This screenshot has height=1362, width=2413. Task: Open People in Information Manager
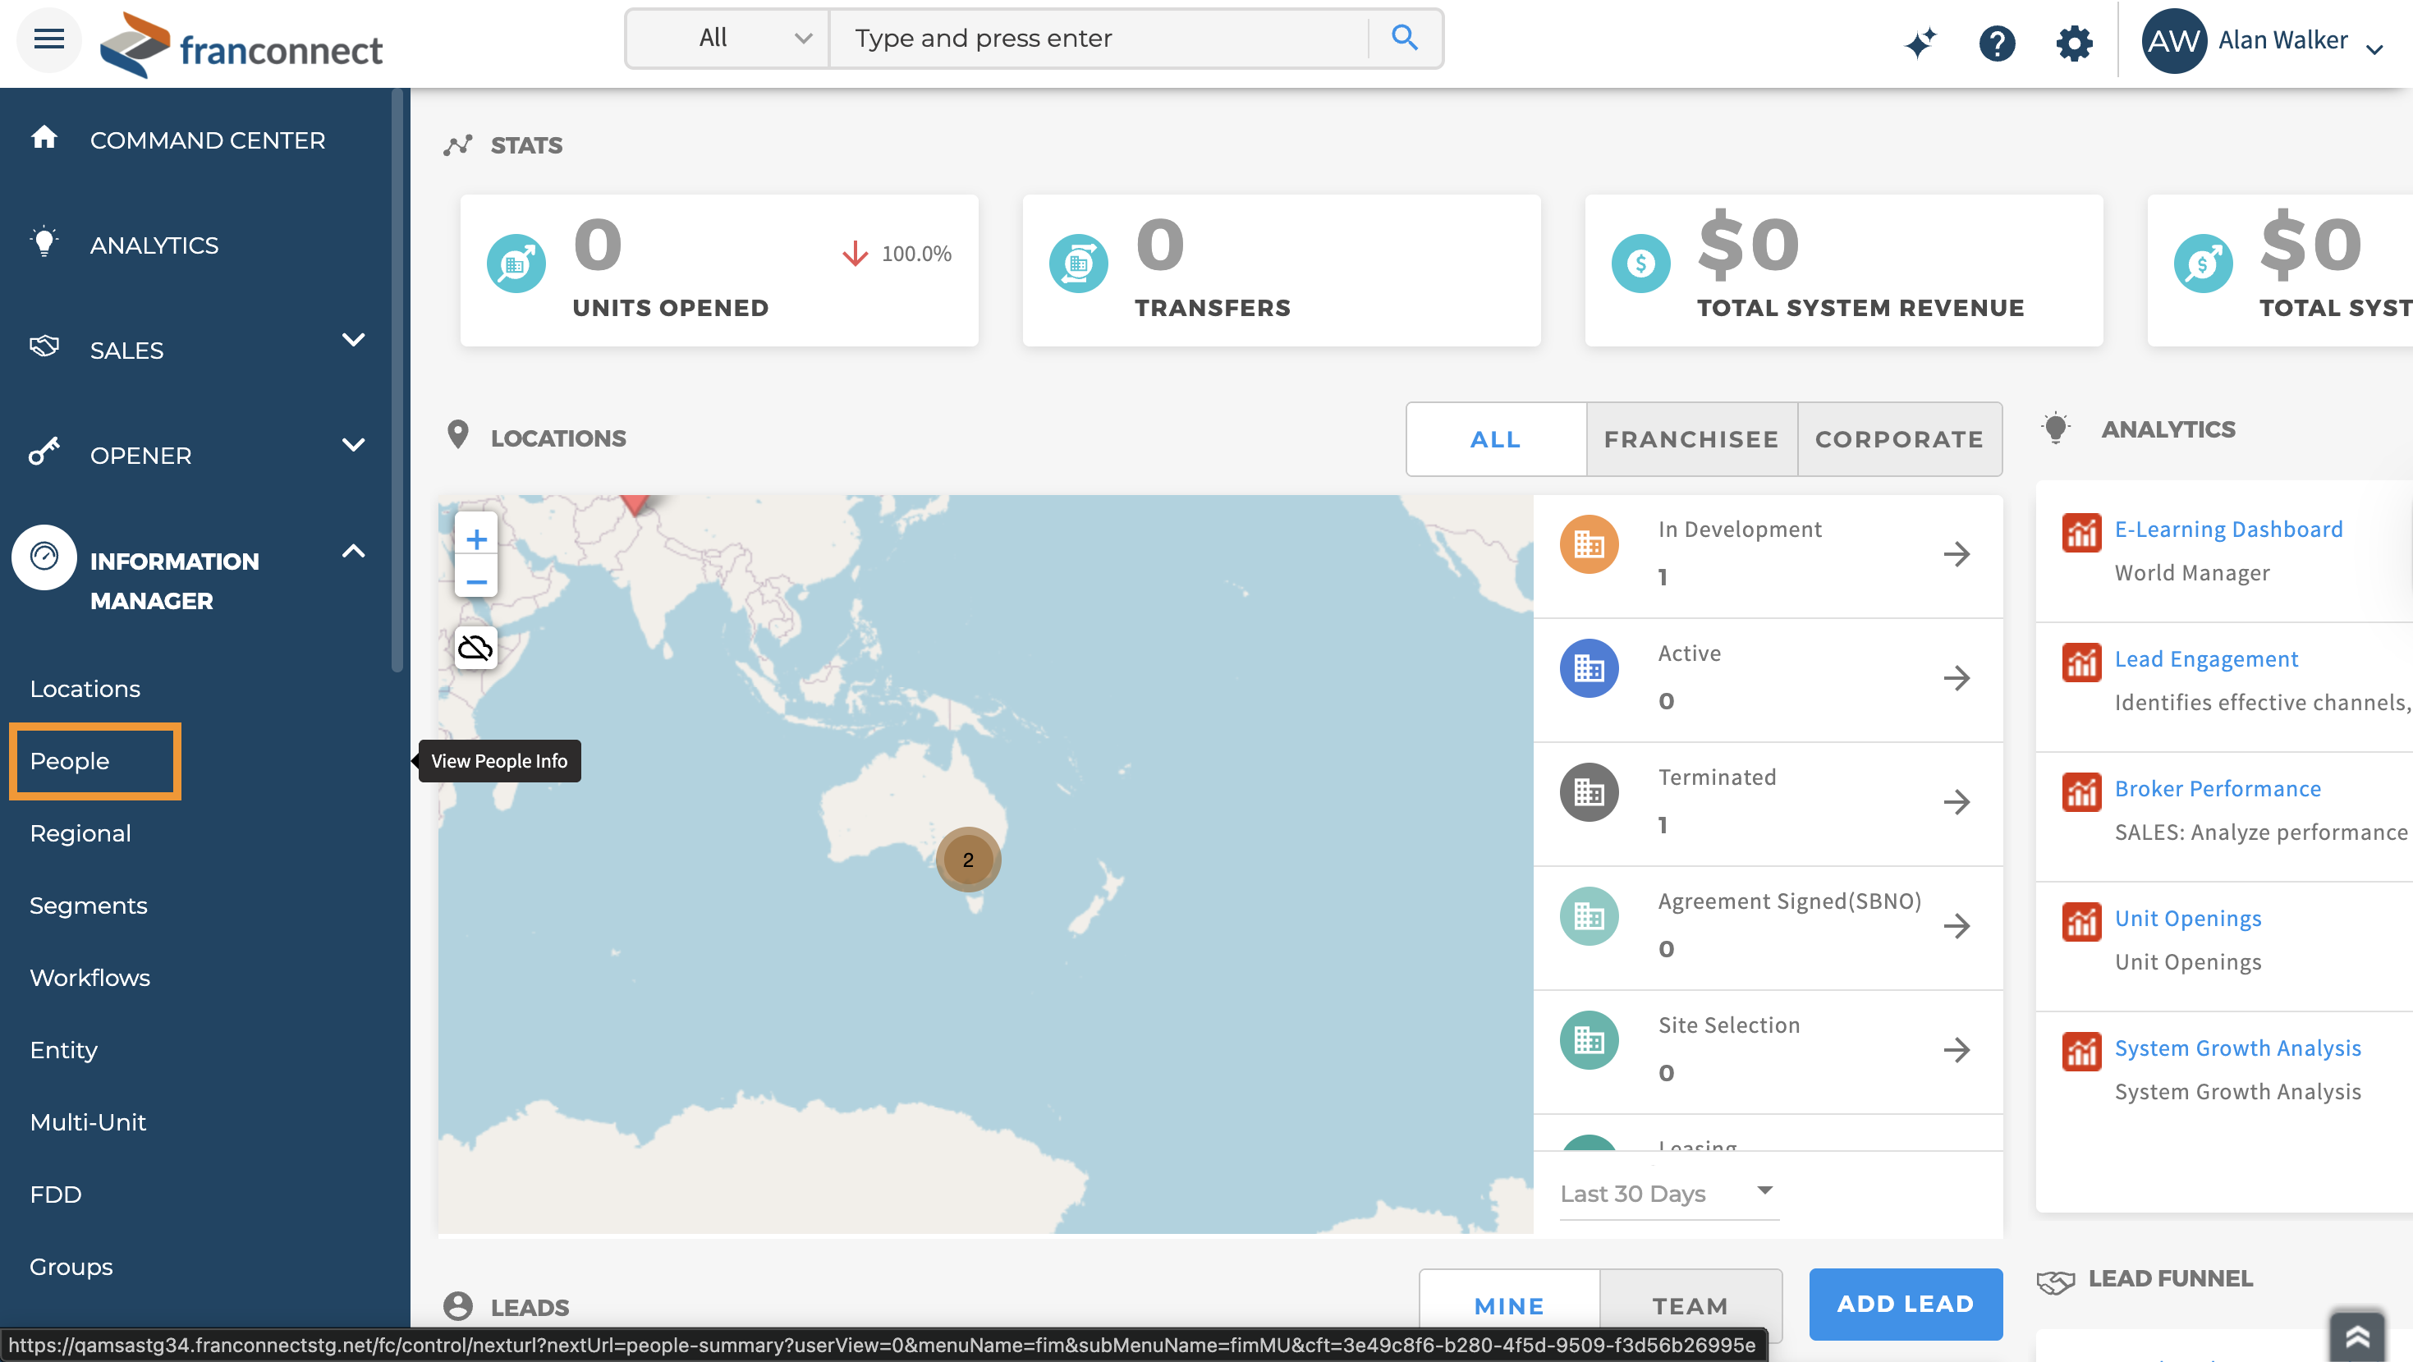point(71,760)
